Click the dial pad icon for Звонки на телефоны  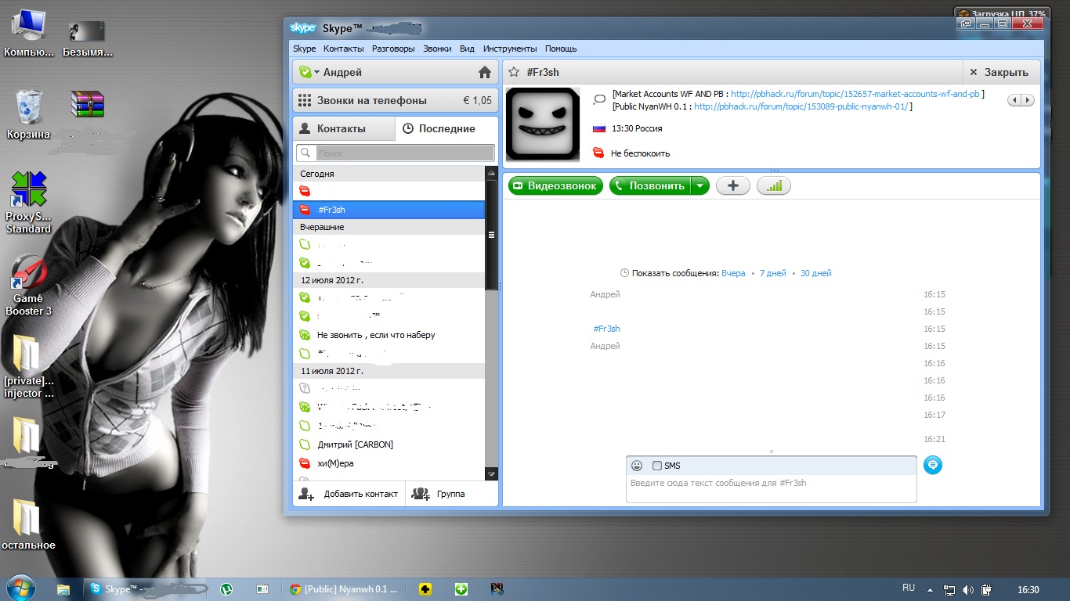305,100
